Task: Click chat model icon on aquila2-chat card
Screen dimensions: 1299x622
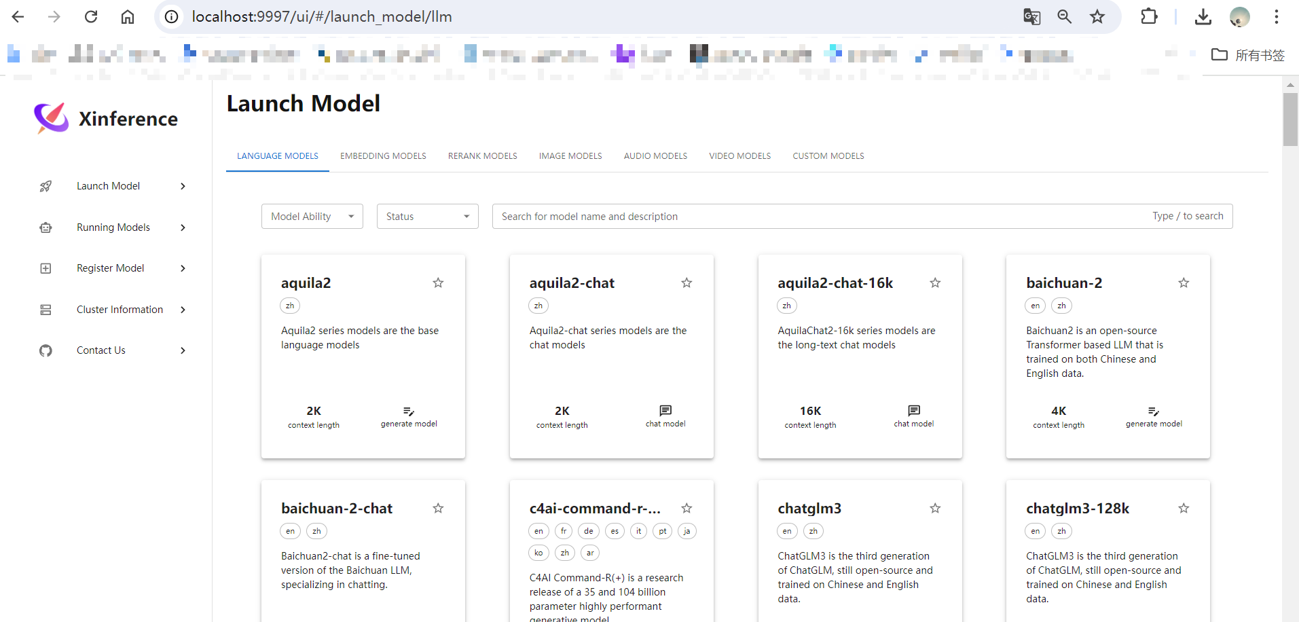Action: coord(665,411)
